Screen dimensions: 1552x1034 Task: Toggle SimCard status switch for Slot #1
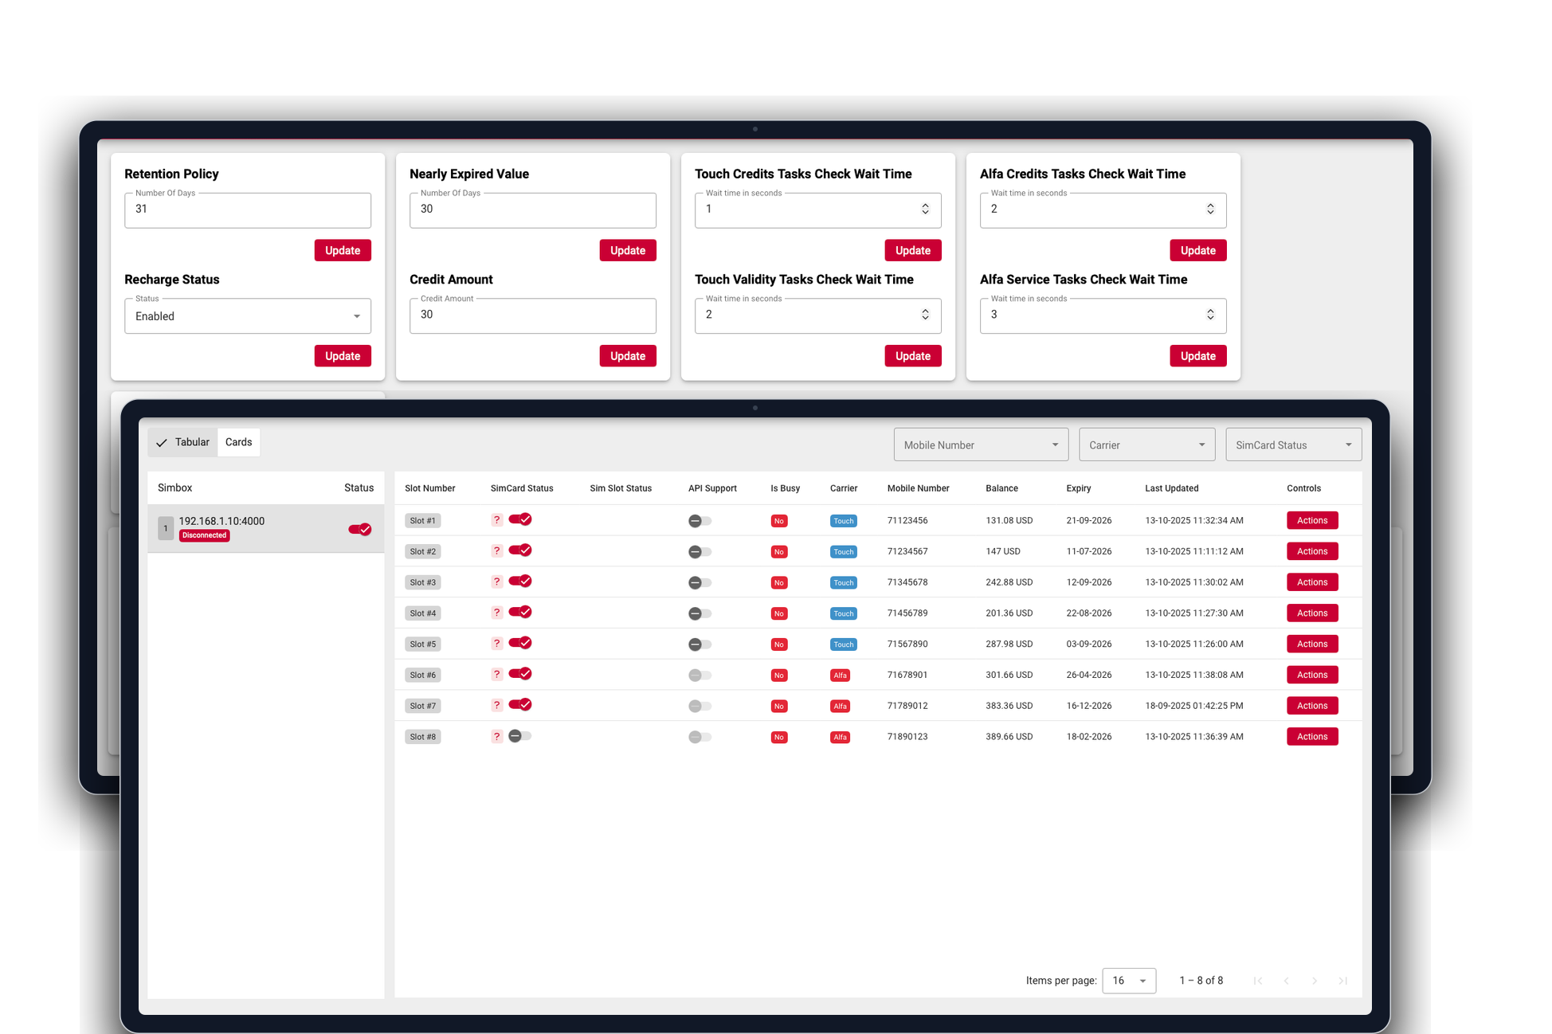coord(520,519)
